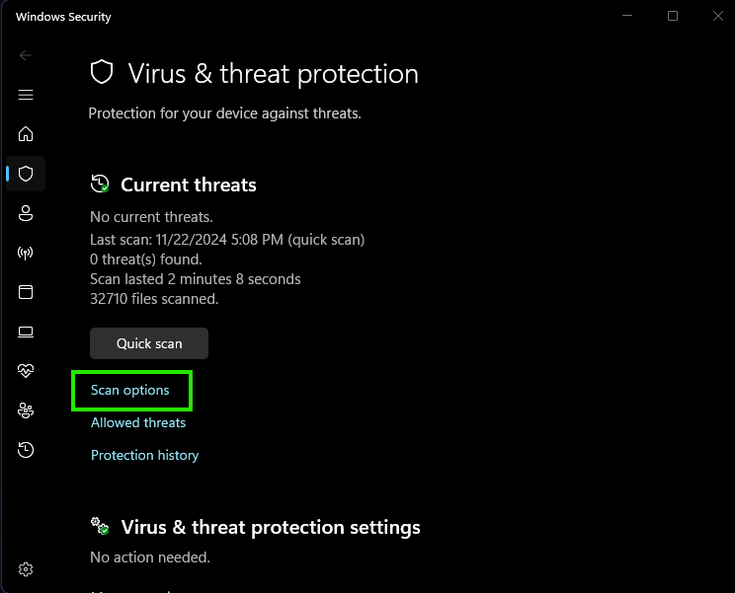735x593 pixels.
Task: Open Firewall & network protection
Action: tap(26, 253)
